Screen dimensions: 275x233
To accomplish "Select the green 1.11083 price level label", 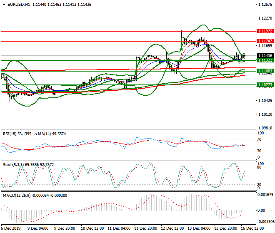I will pos(265,71).
